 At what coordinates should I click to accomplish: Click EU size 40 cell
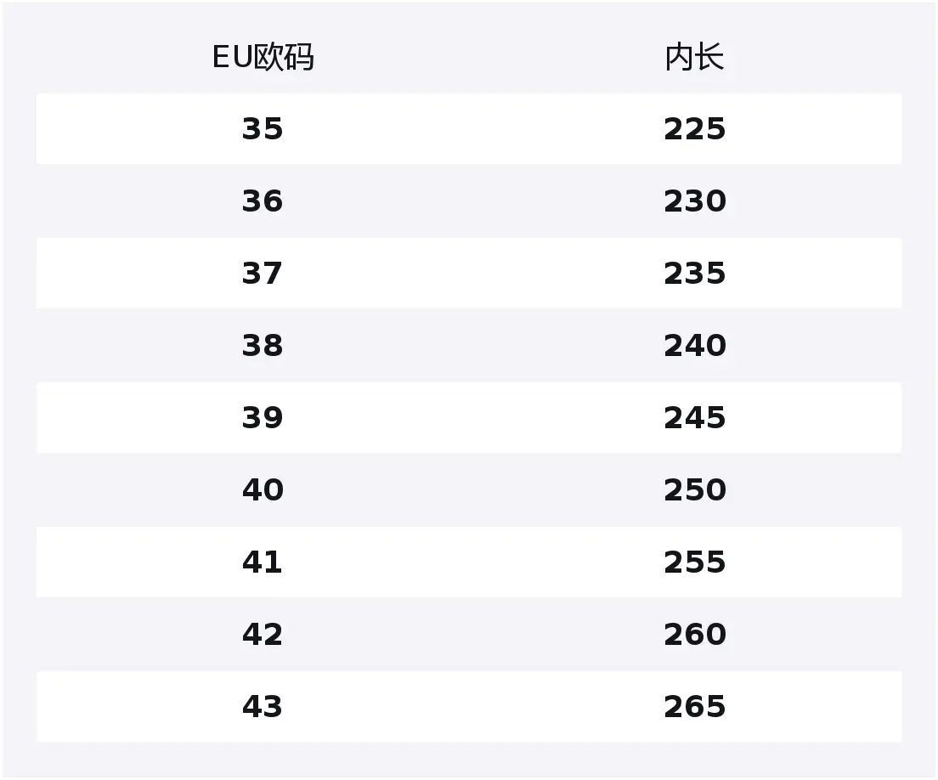pyautogui.click(x=263, y=490)
